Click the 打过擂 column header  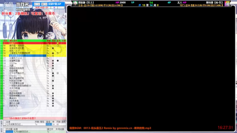(x=9, y=129)
